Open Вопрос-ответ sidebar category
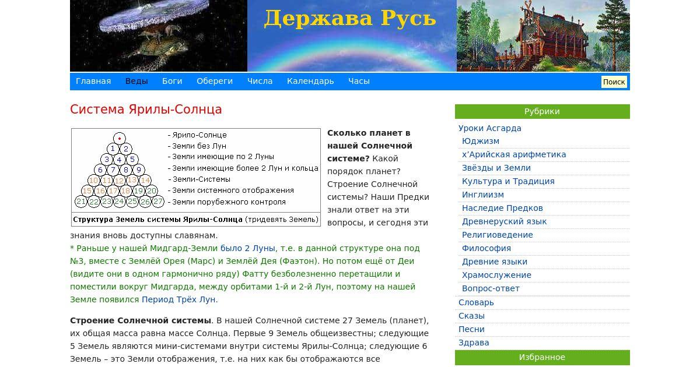The height and width of the screenshot is (367, 700). 491,288
